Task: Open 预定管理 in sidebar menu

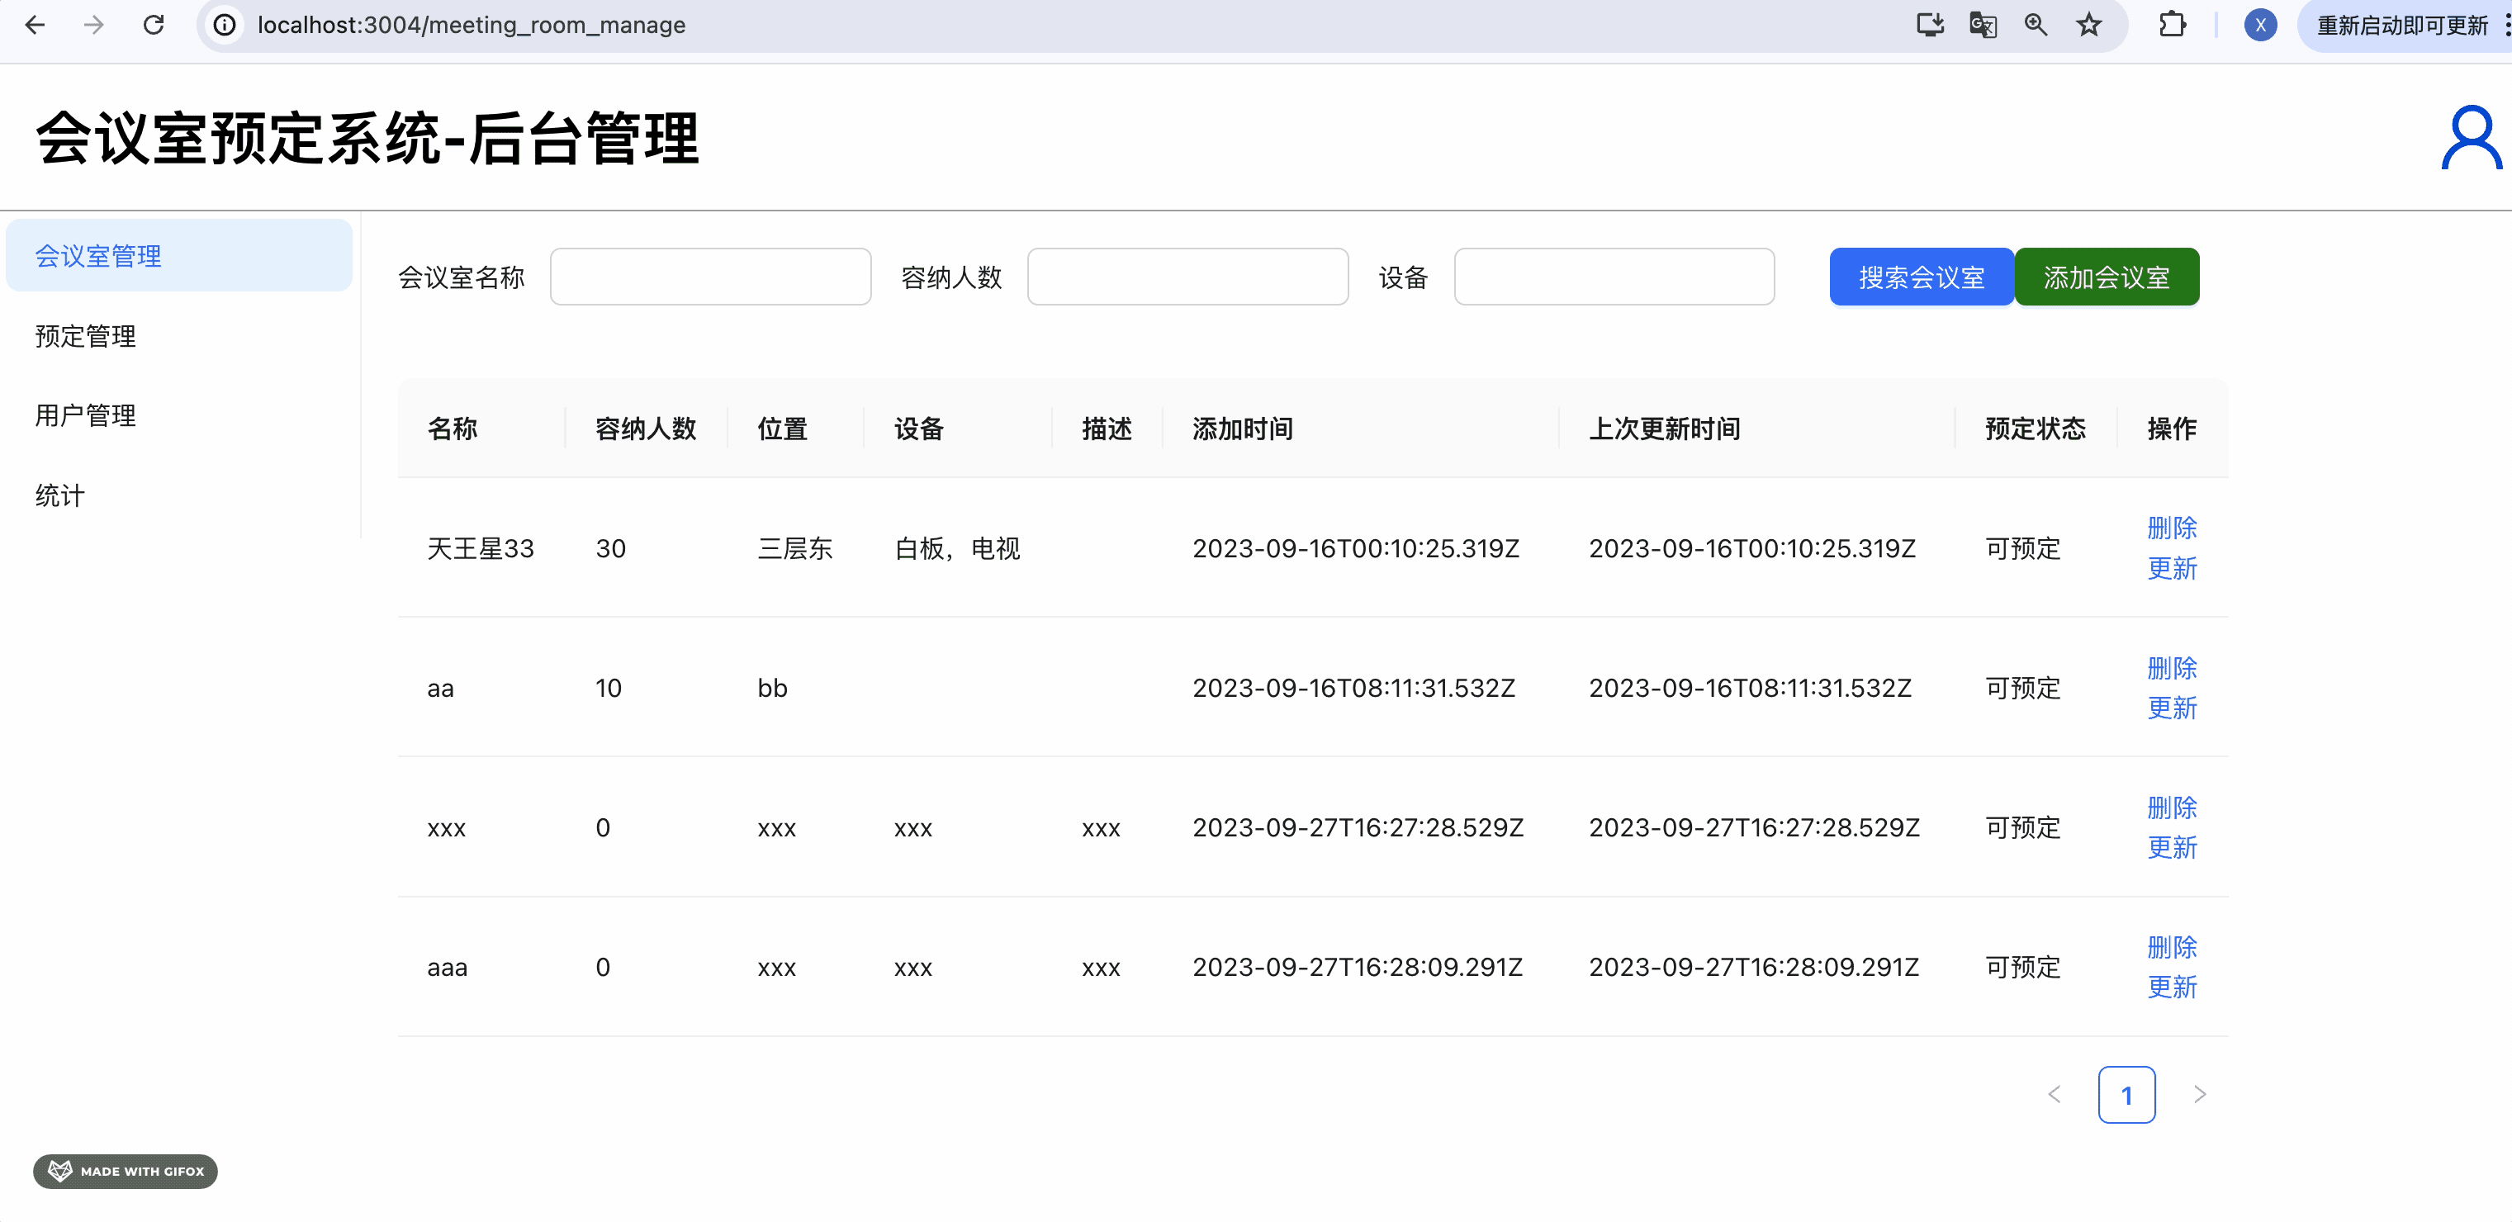Action: click(86, 337)
